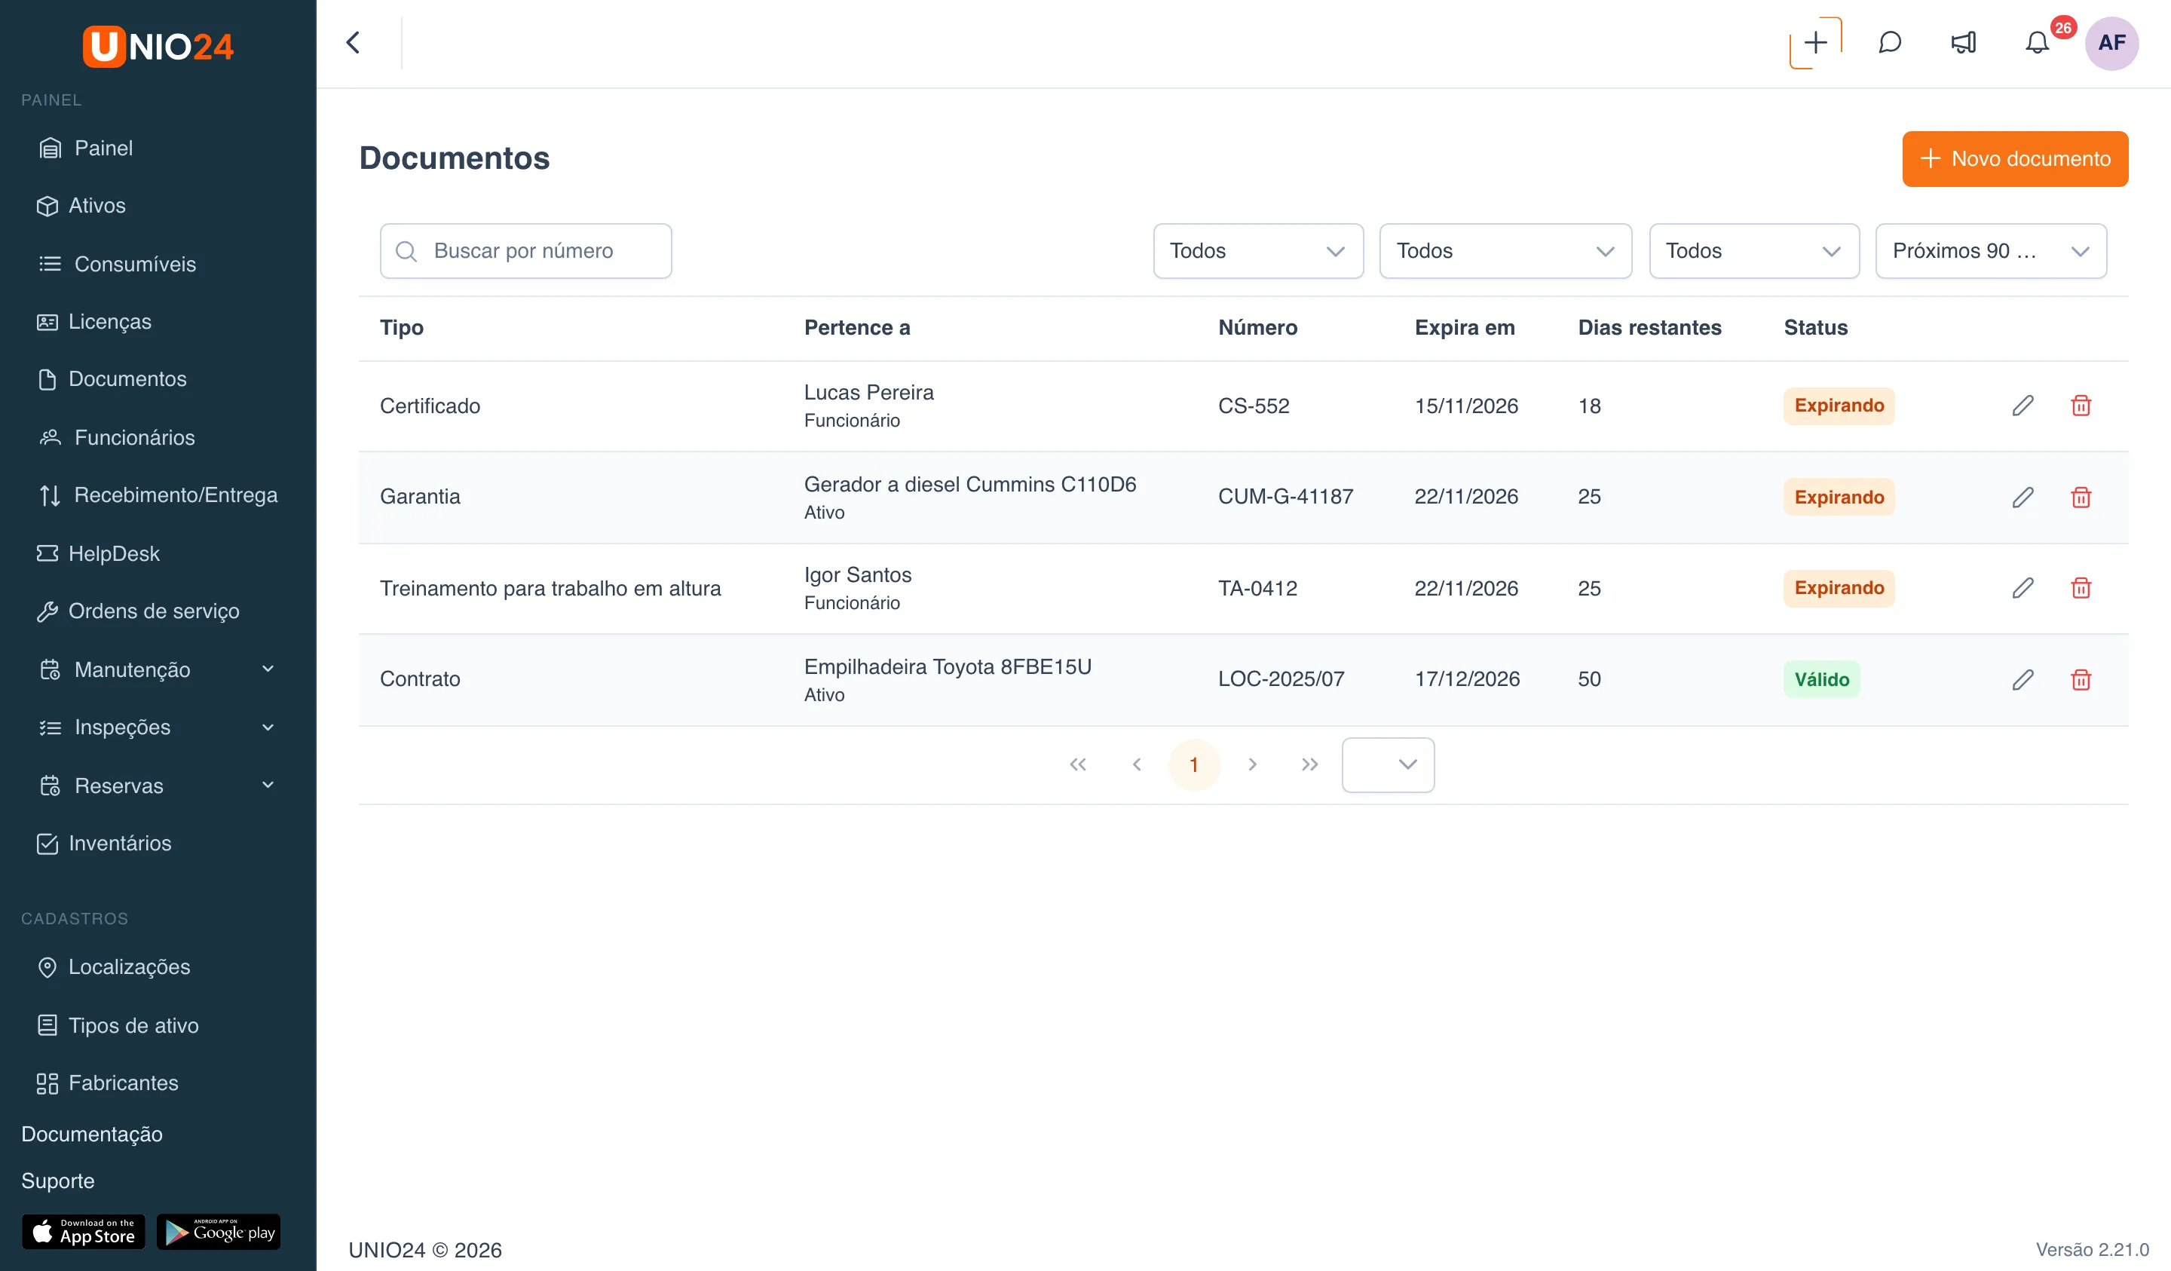Click the quick add plus icon

click(1815, 42)
